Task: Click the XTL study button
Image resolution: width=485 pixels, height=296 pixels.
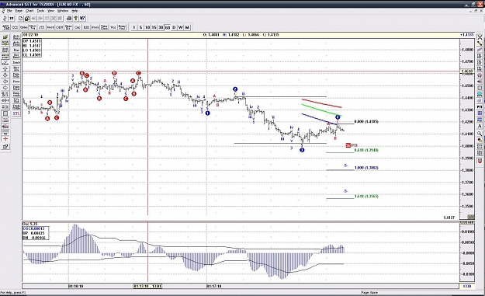Action: (16, 113)
